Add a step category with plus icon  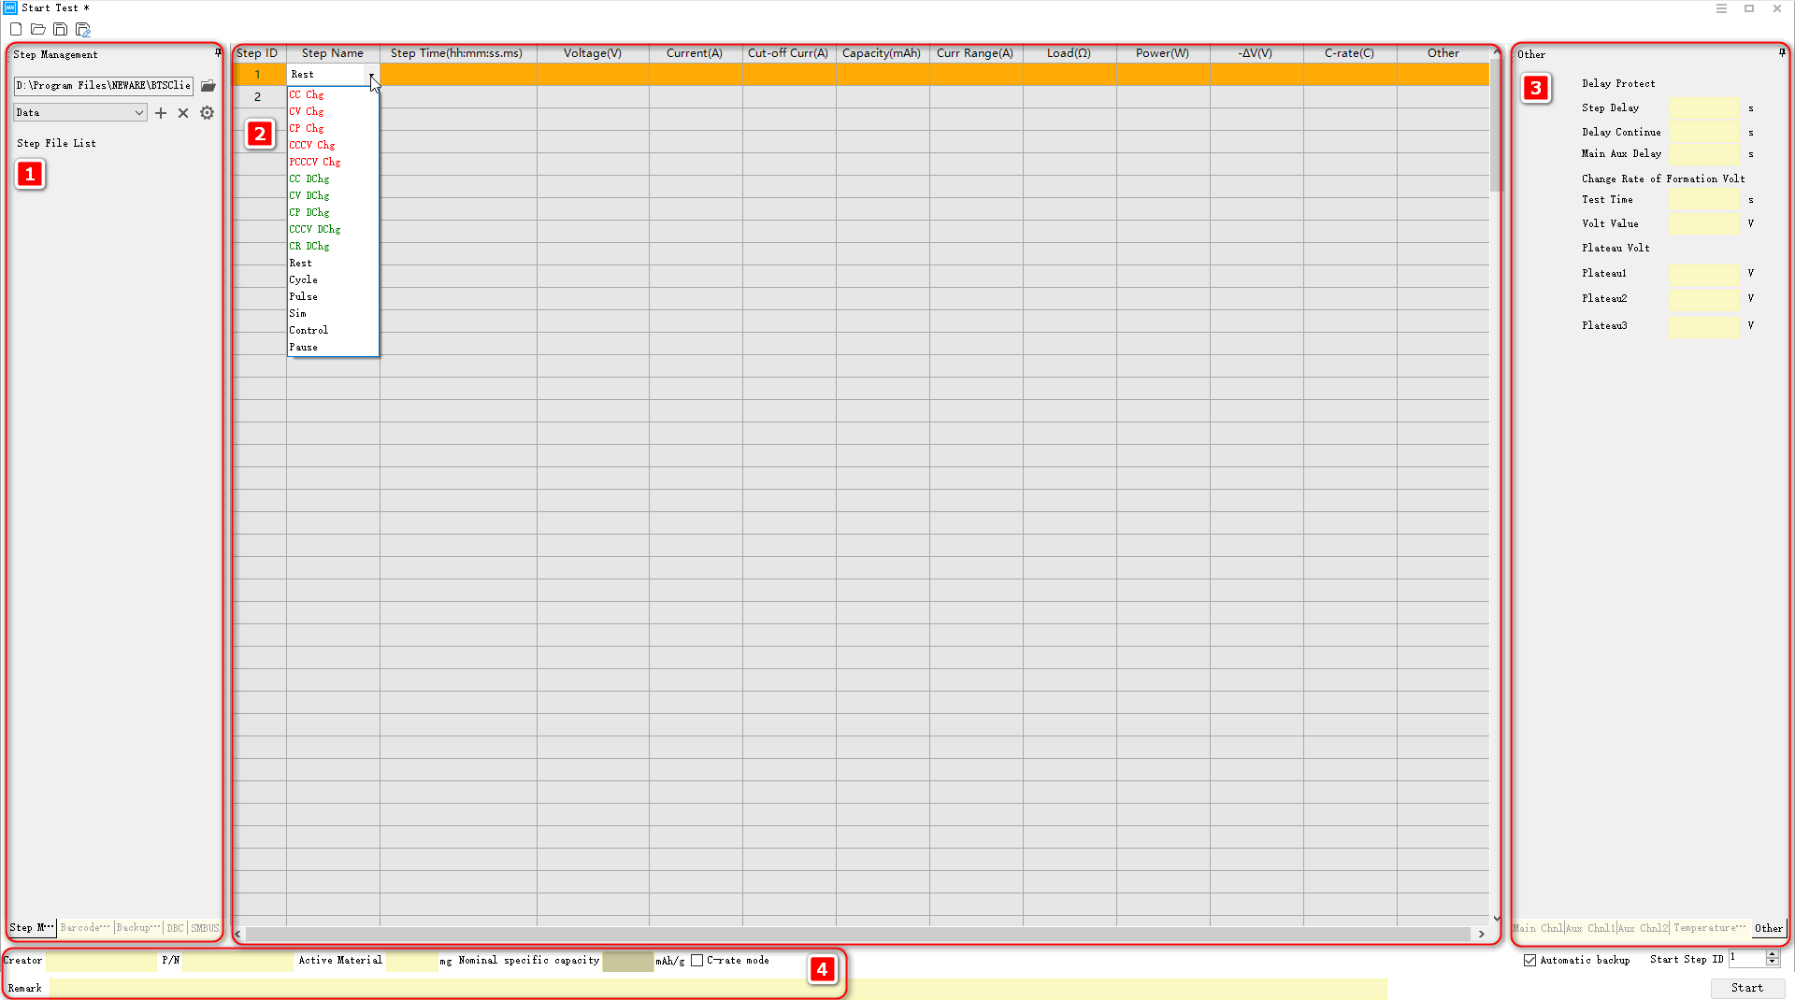[x=161, y=113]
